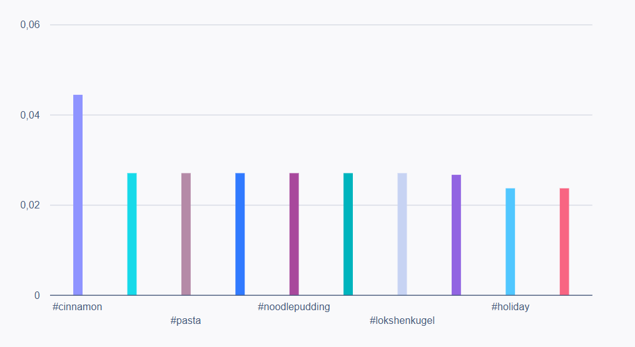Select the #lokshenkugel hashtag label
Screen dimensions: 635x347
tap(402, 321)
